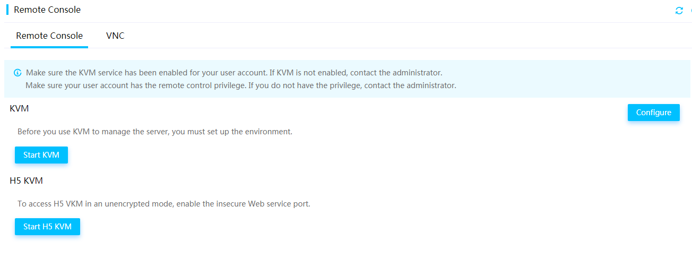Click the set up the environment description
Screen dimensions: 692x275
pyautogui.click(x=155, y=131)
